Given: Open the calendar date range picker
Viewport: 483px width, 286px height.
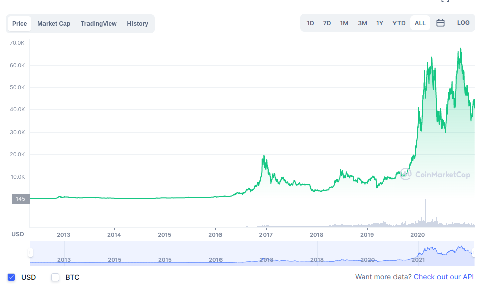Looking at the screenshot, I should point(441,23).
